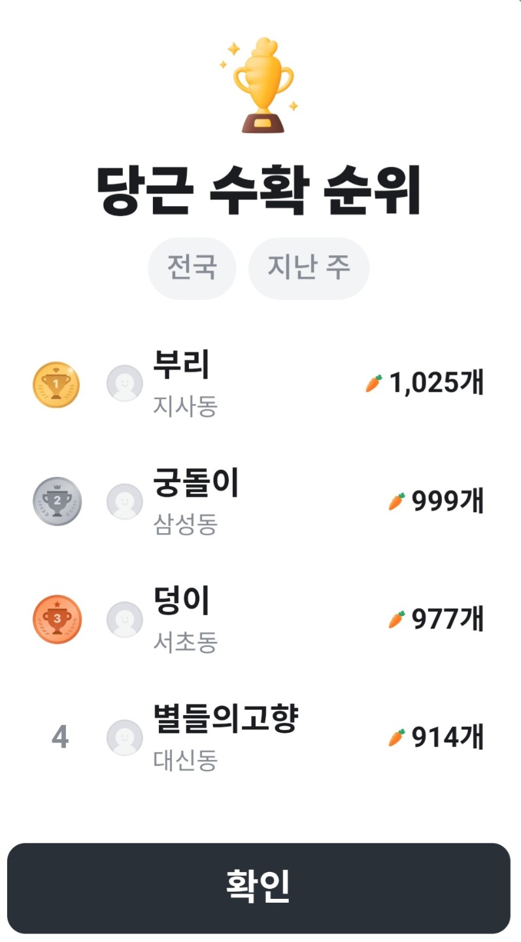Click the silver second-place medal

tap(57, 502)
